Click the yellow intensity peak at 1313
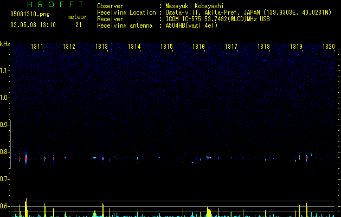This screenshot has width=341, height=217. tap(103, 210)
